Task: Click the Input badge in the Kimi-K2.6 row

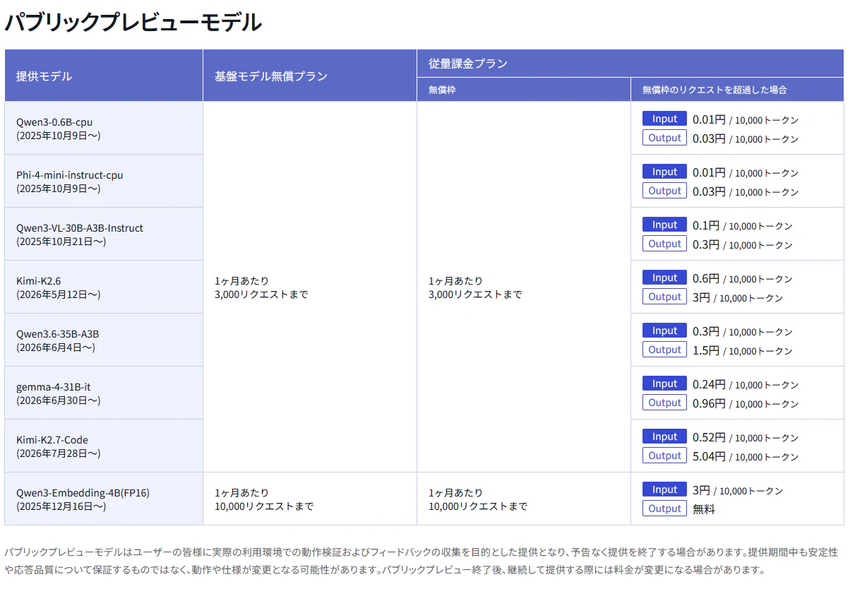Action: (x=664, y=278)
